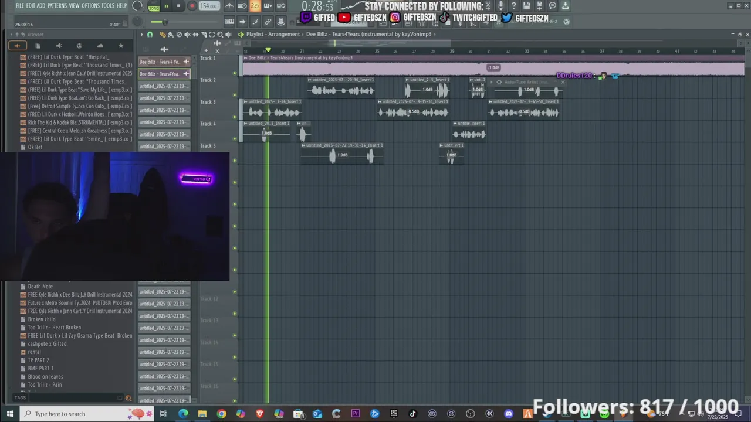Open the HELP menu
The width and height of the screenshot is (751, 422).
(121, 5)
